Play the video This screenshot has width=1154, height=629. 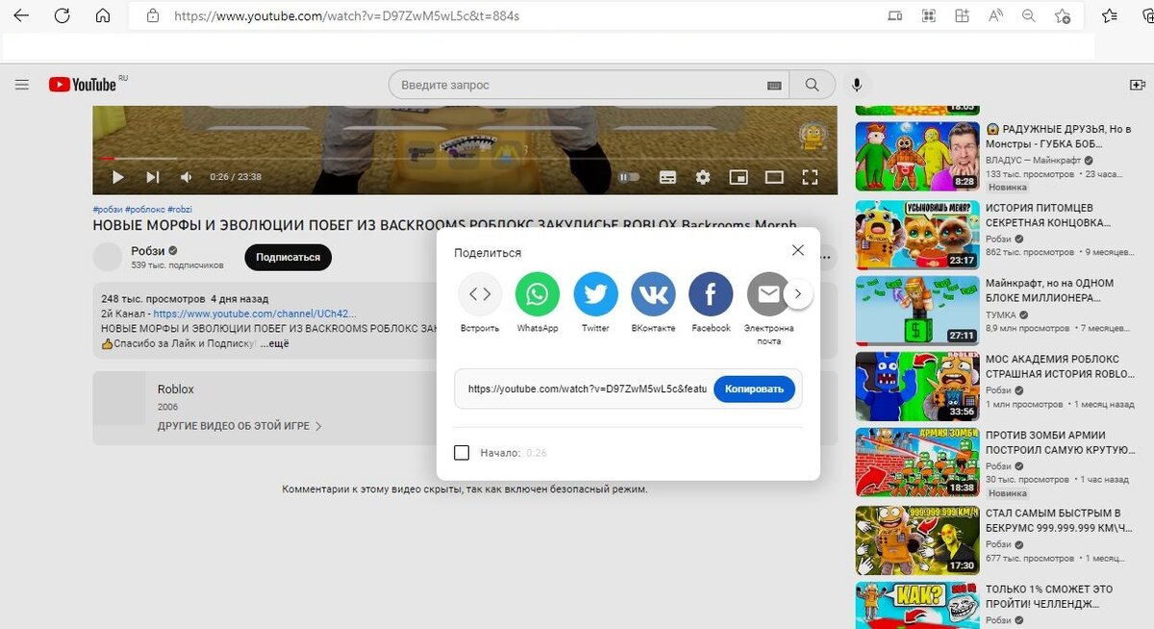[117, 177]
